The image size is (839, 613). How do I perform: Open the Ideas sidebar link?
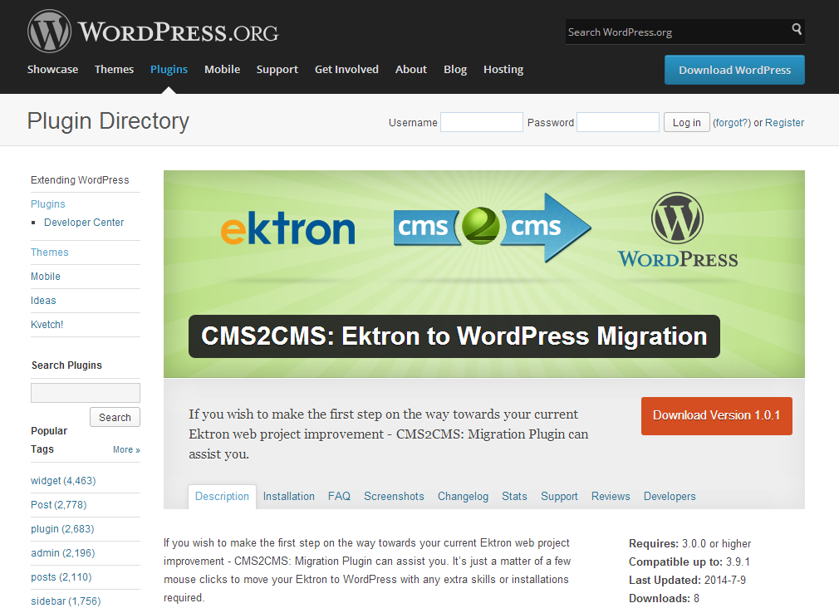pos(43,301)
